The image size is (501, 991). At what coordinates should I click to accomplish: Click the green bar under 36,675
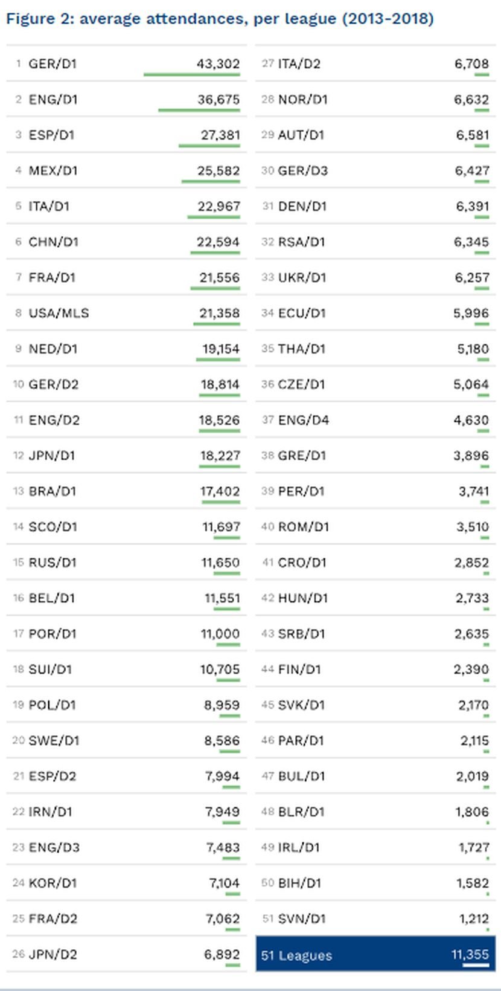(x=199, y=110)
